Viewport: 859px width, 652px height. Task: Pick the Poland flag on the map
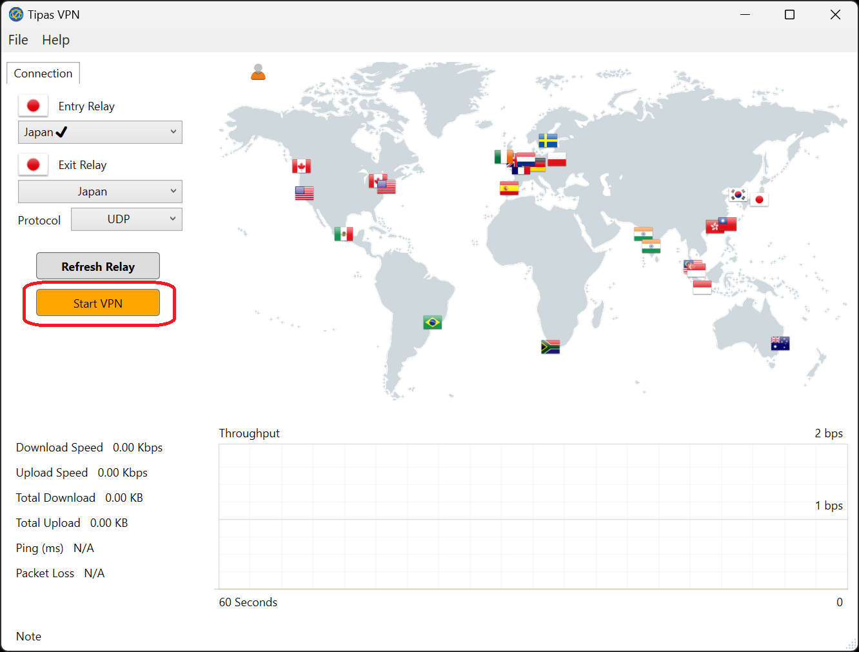coord(557,159)
